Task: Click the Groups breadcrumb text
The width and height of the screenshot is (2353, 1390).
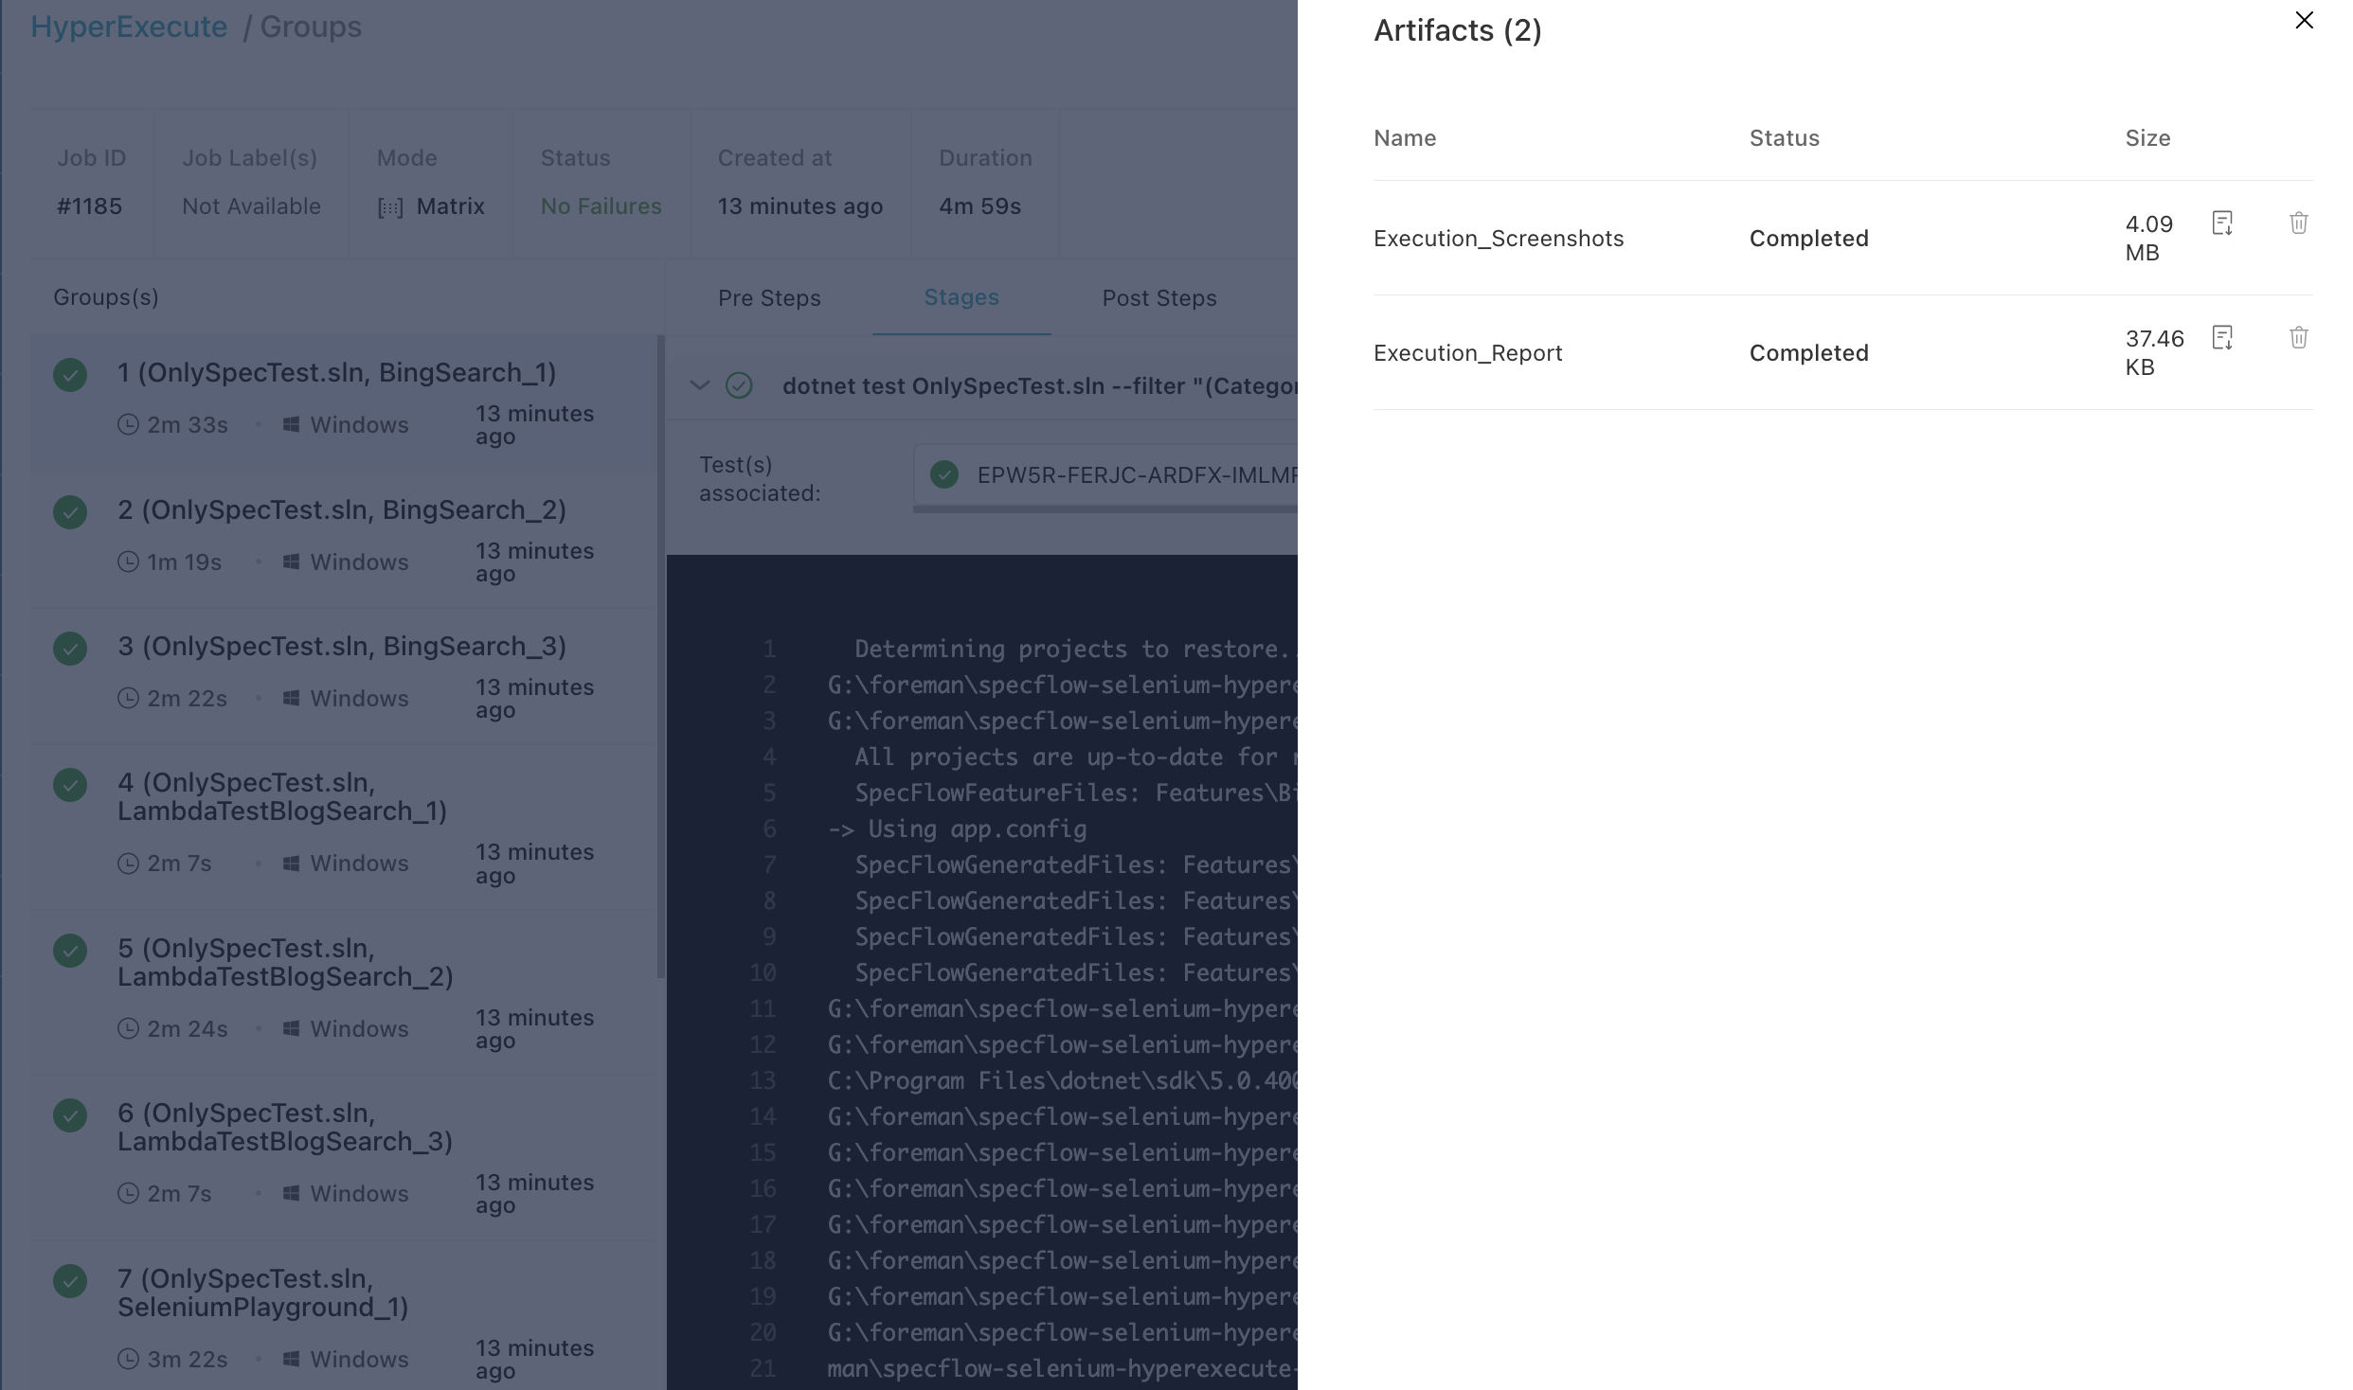Action: [311, 27]
